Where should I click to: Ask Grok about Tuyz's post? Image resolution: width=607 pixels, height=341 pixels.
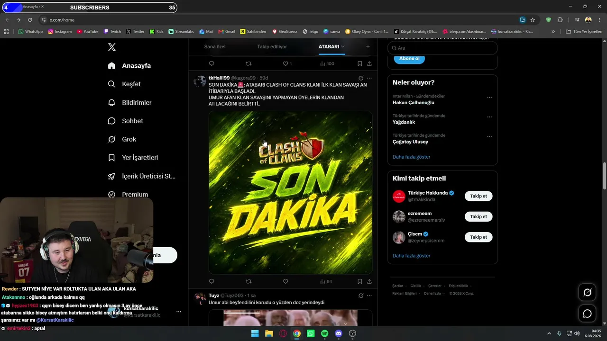(x=361, y=296)
